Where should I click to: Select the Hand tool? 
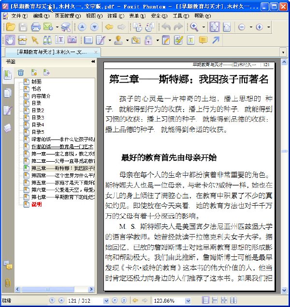click(x=10, y=40)
